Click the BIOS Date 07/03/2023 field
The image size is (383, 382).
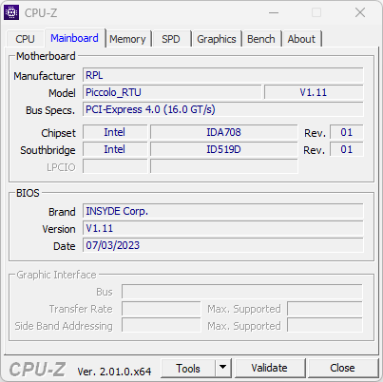[x=223, y=245]
